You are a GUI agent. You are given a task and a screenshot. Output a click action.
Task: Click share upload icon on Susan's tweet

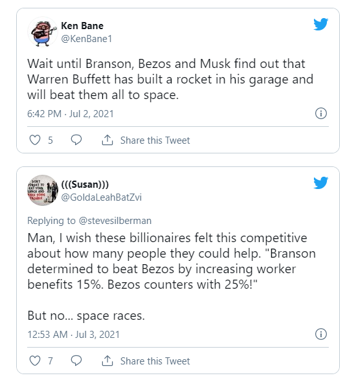click(x=107, y=361)
